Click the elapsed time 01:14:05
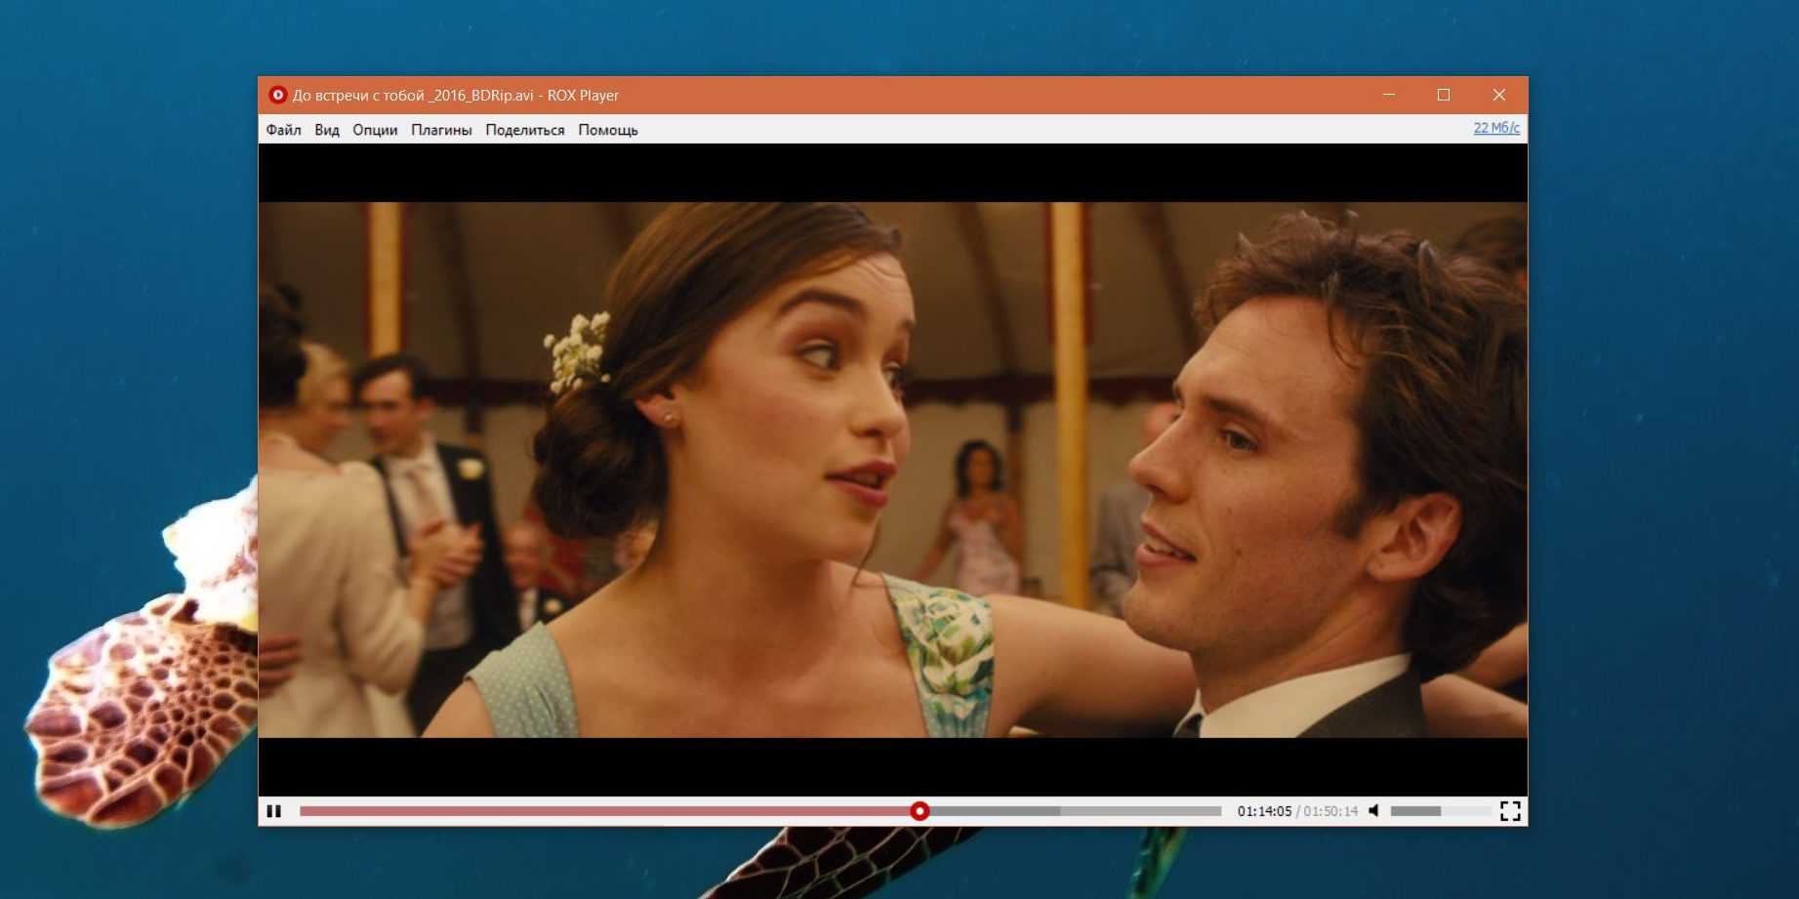 pyautogui.click(x=1264, y=811)
